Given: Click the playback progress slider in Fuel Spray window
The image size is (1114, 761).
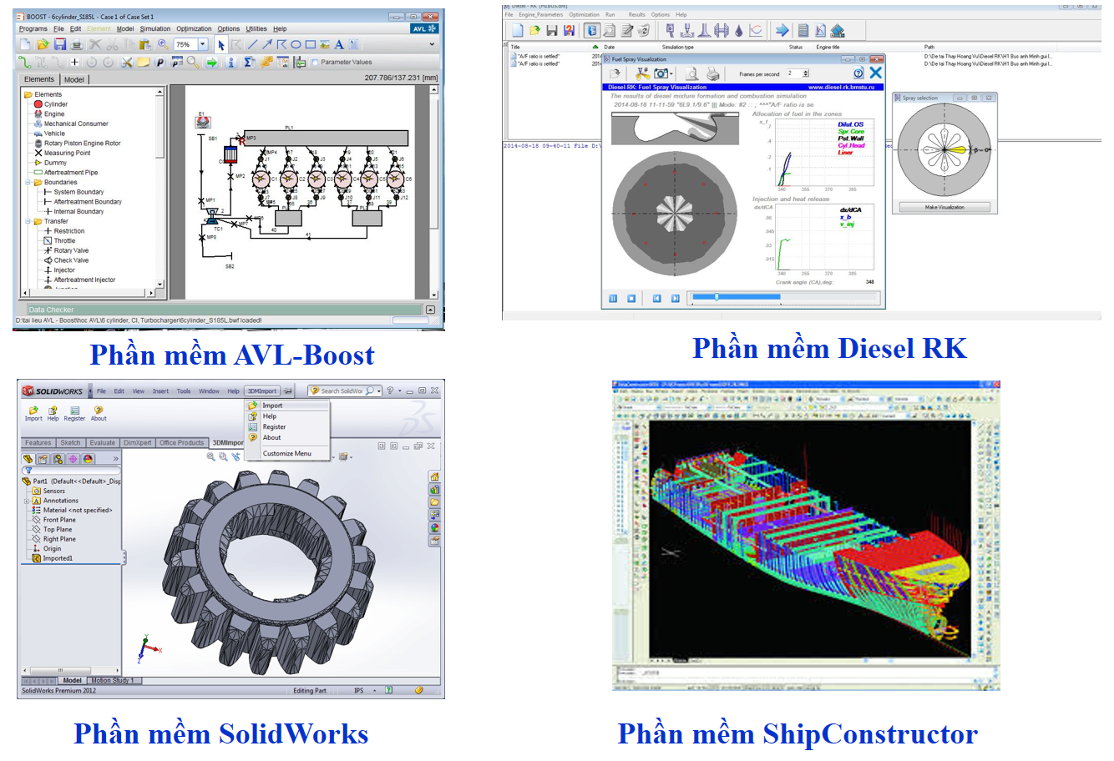Looking at the screenshot, I should [x=716, y=297].
